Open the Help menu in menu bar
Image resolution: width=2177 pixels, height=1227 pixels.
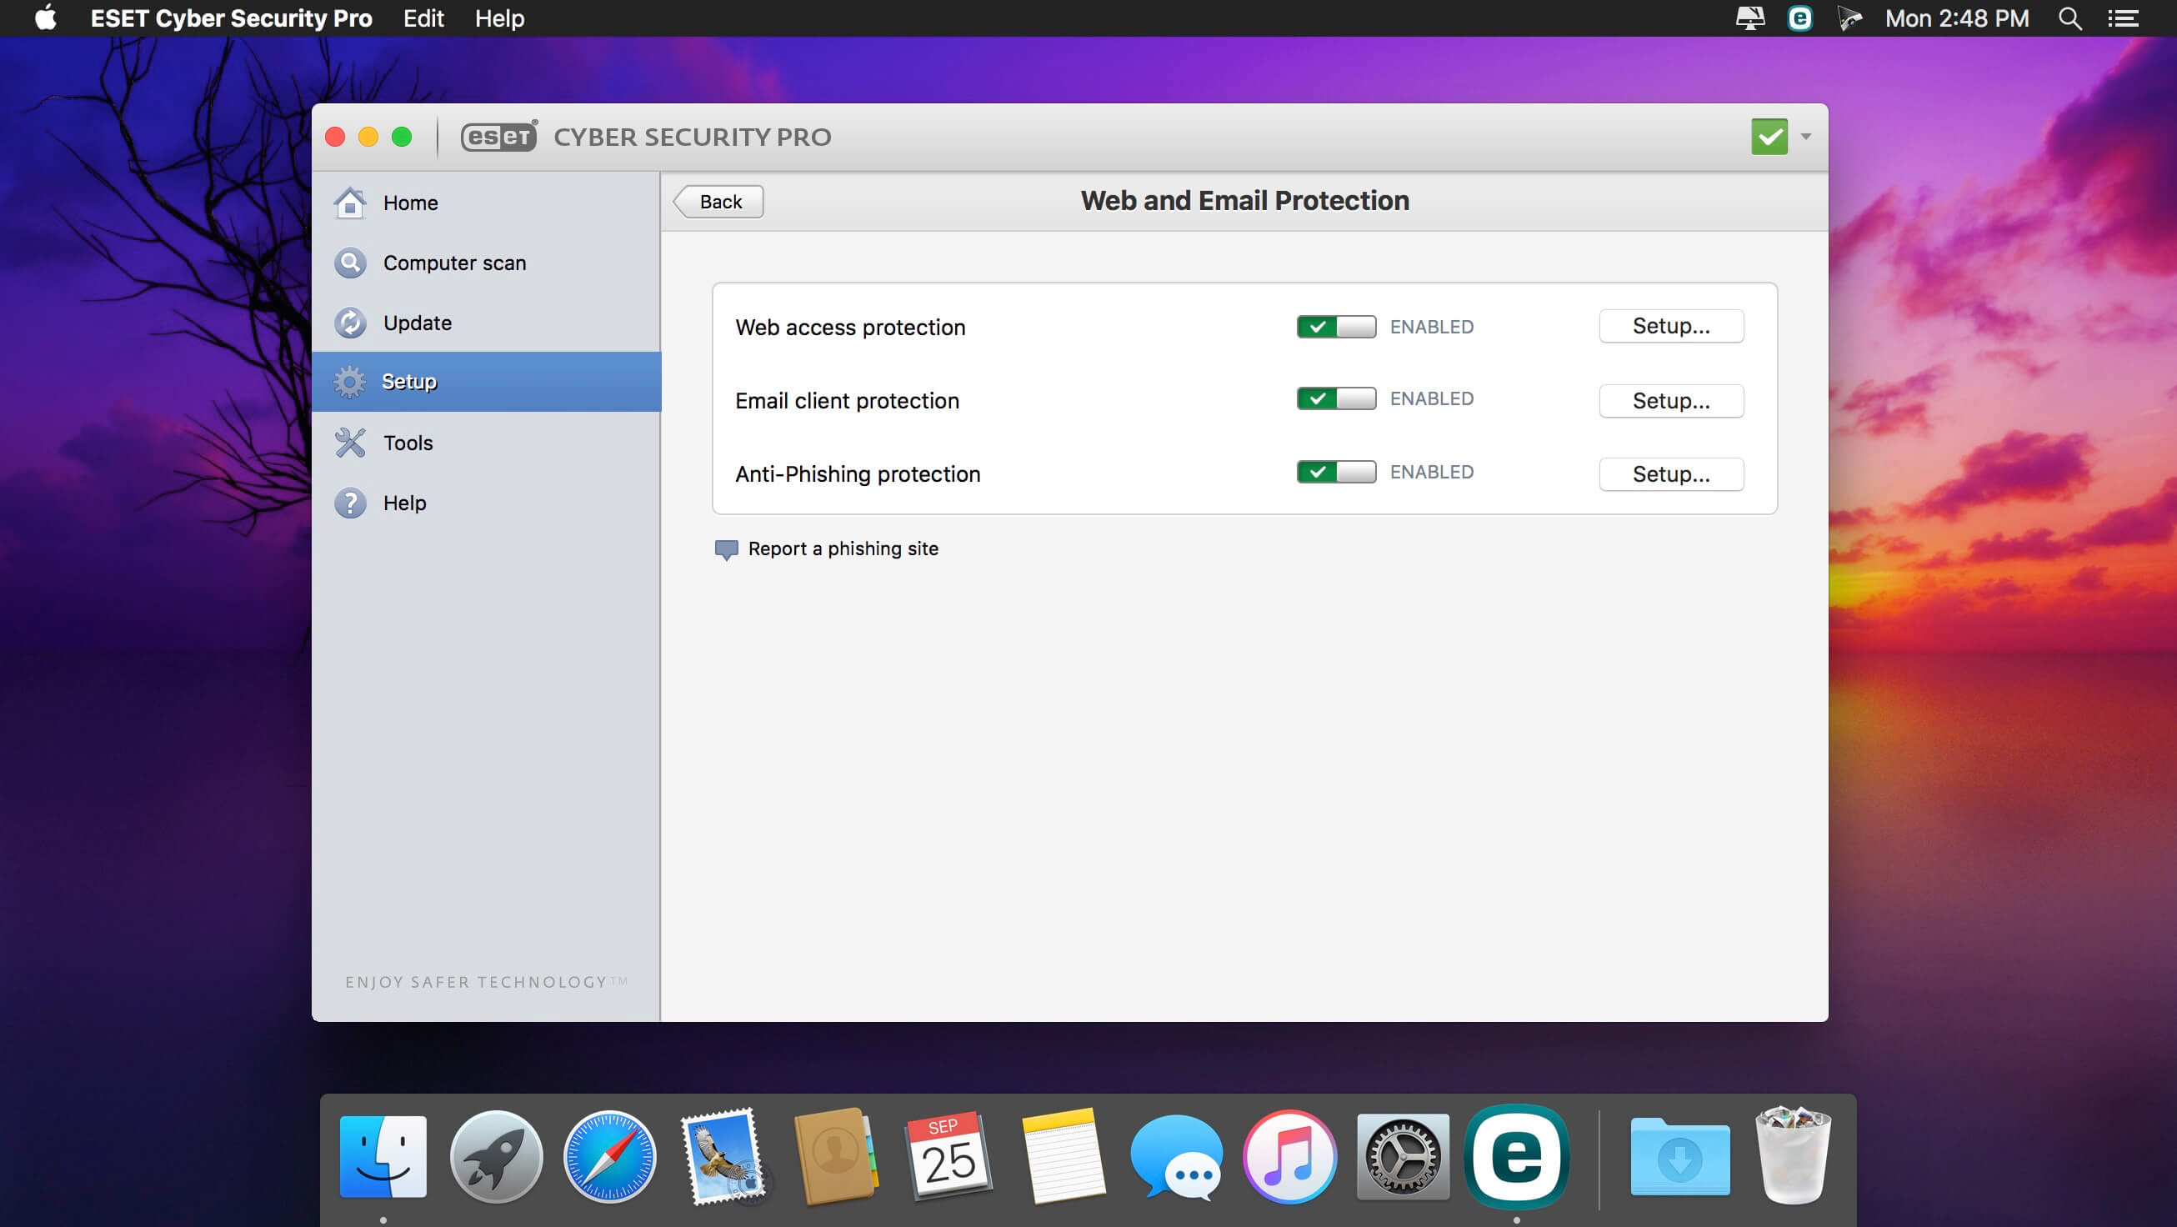coord(499,18)
